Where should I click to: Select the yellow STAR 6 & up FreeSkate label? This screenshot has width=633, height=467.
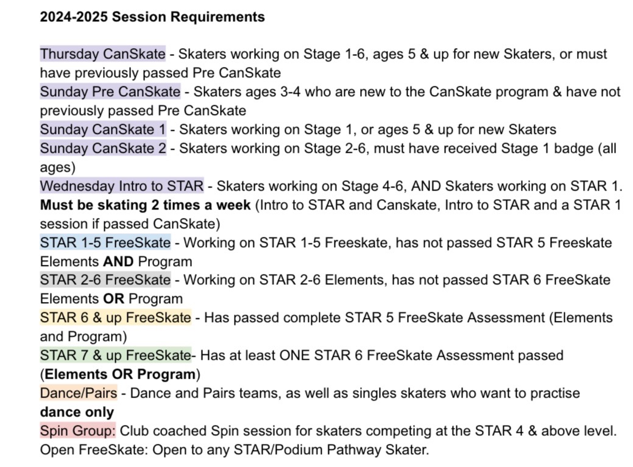[116, 317]
